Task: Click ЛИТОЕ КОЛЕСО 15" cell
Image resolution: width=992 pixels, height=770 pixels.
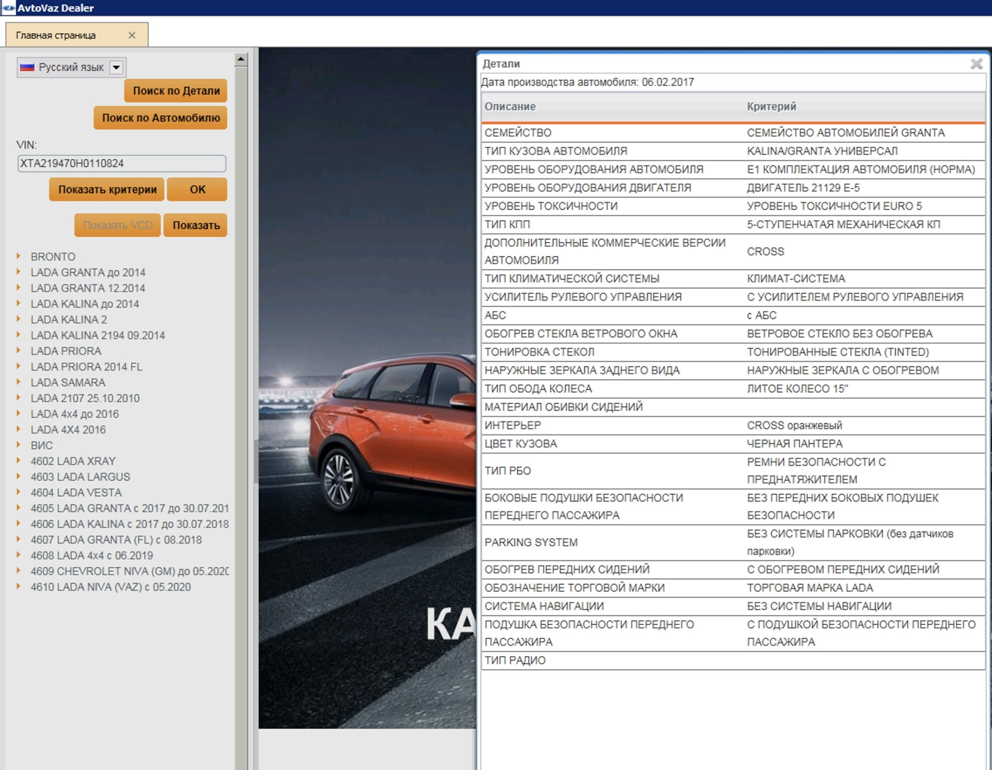Action: point(797,389)
